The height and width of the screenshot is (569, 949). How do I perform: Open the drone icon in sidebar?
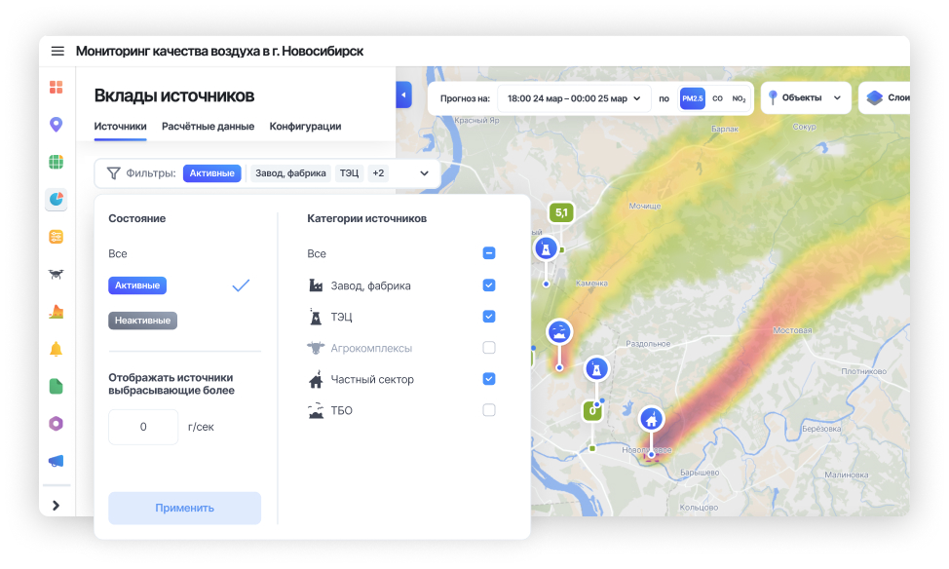[56, 274]
